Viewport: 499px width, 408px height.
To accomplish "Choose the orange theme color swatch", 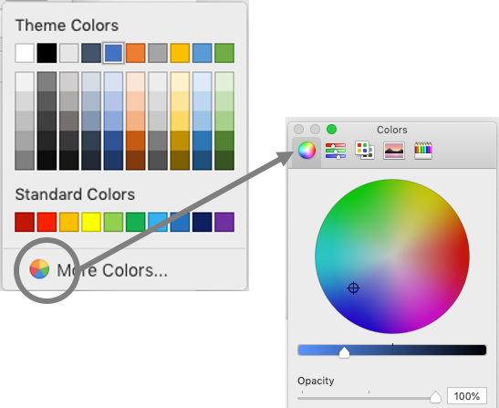I will 136,53.
